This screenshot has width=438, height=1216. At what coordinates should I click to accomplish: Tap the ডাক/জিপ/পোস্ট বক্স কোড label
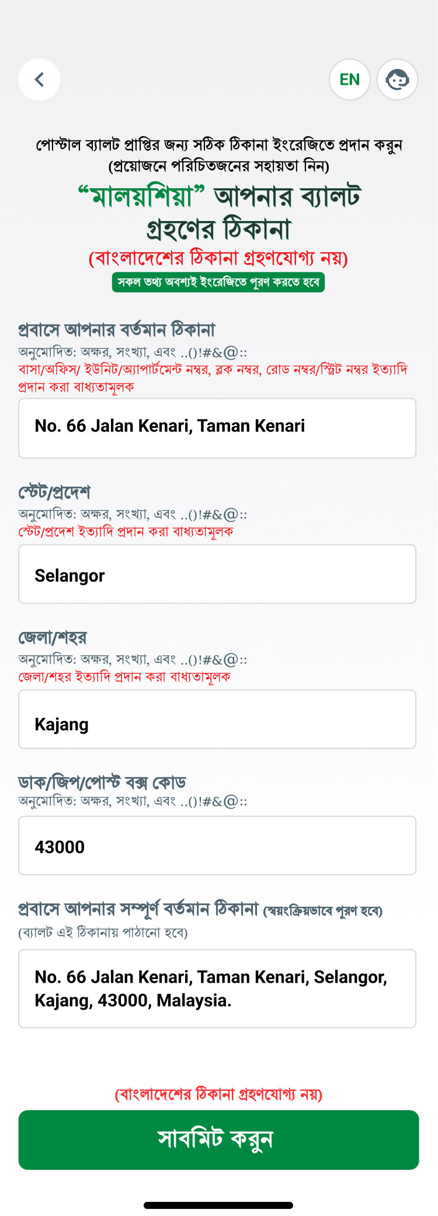[x=102, y=782]
